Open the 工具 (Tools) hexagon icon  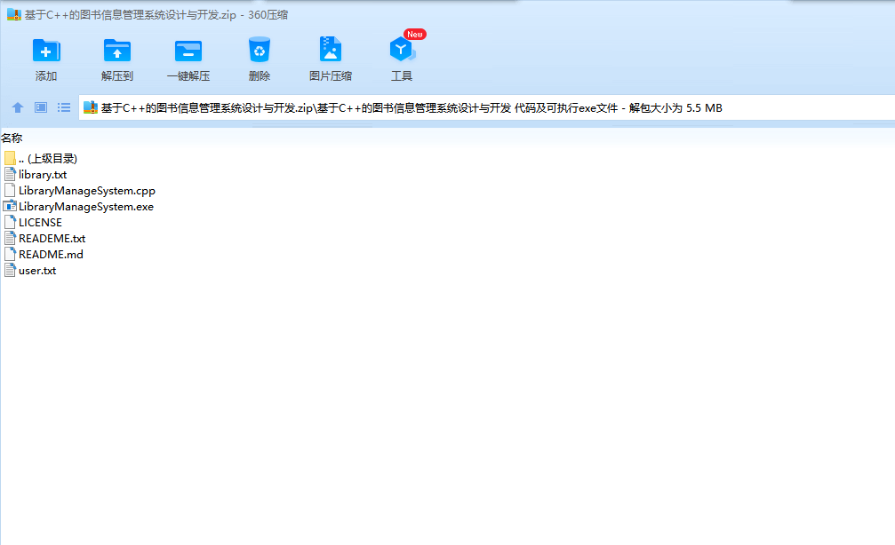pyautogui.click(x=402, y=51)
